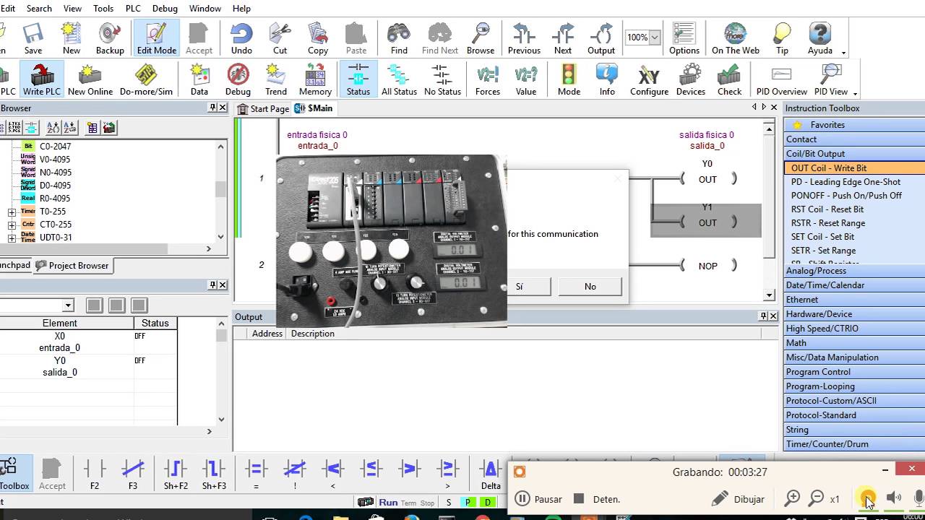Expand the Ethernet toolbox category
The image size is (925, 520).
(x=854, y=300)
